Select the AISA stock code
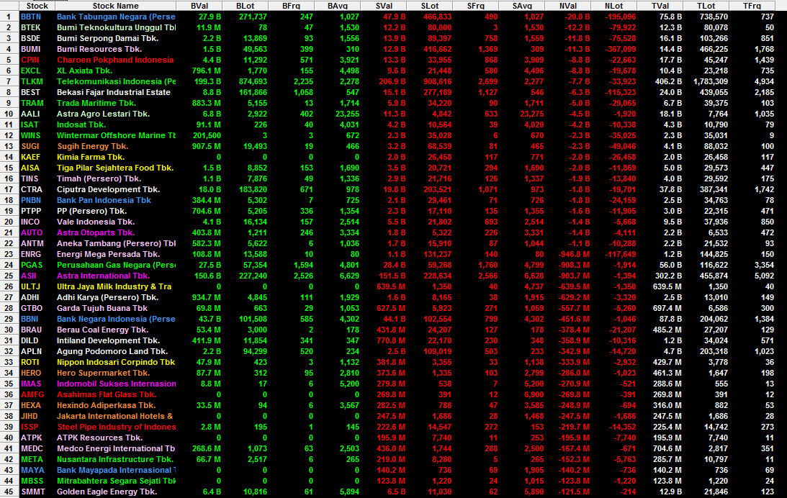This screenshot has height=498, width=787. point(30,168)
